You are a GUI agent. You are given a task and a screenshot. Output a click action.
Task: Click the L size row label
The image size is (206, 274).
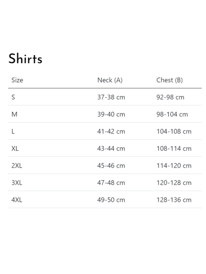13,131
